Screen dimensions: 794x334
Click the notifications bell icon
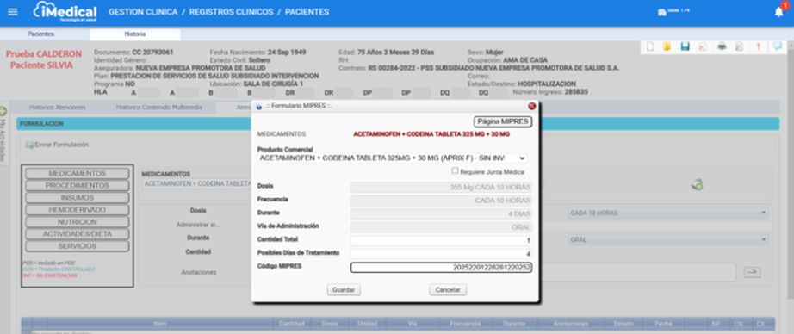coord(778,13)
